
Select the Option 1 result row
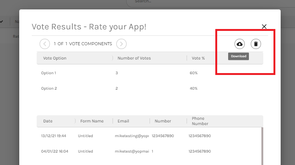(150, 73)
